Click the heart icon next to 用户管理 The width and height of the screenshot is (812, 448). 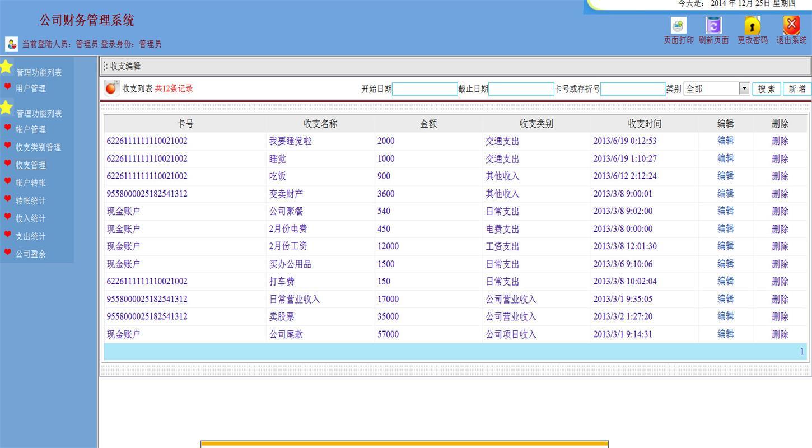click(x=8, y=87)
